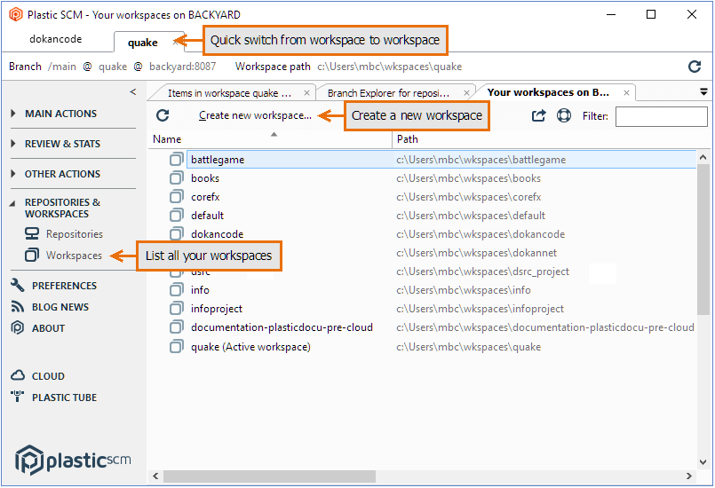The height and width of the screenshot is (488, 715).
Task: Expand the OTHER ACTIONS section
Action: tap(13, 174)
